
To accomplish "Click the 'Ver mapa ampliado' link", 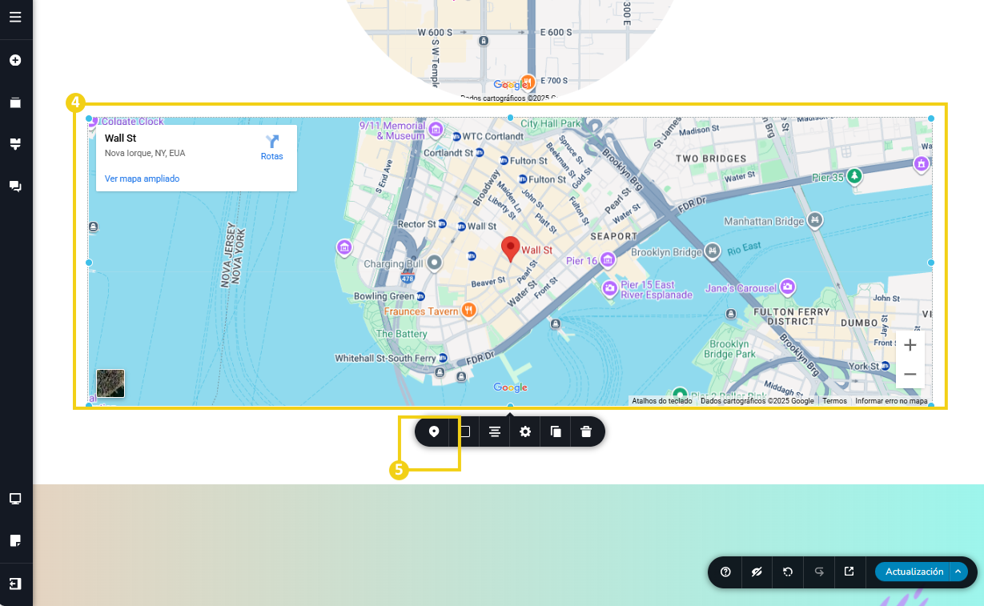I will coord(142,179).
